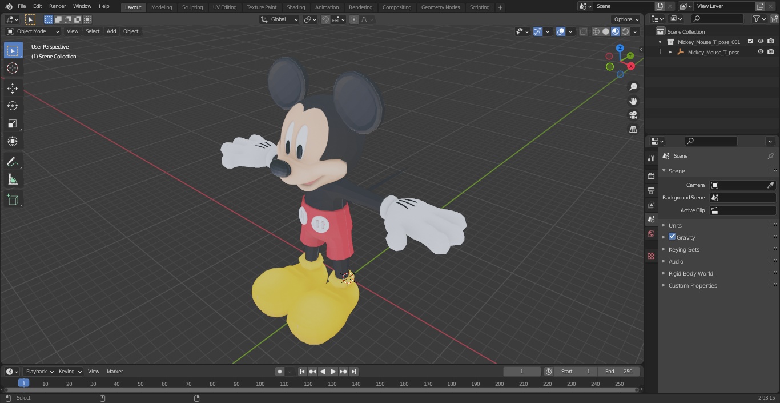The image size is (780, 403).
Task: Open the View Layer properties tab
Action: click(x=651, y=205)
